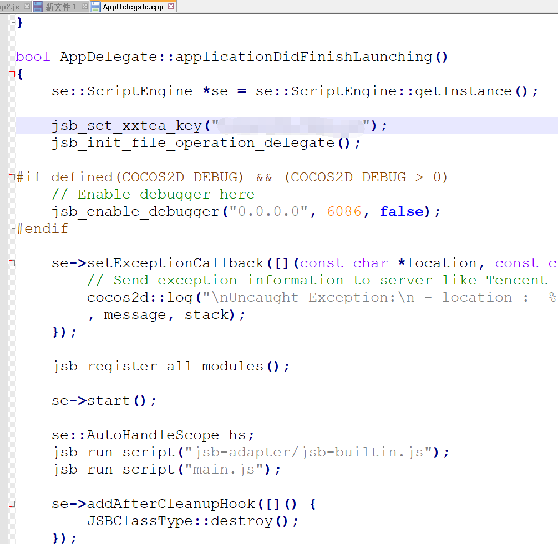558x544 pixels.
Task: Click 'jsb_register_all_modules' call
Action: point(158,366)
